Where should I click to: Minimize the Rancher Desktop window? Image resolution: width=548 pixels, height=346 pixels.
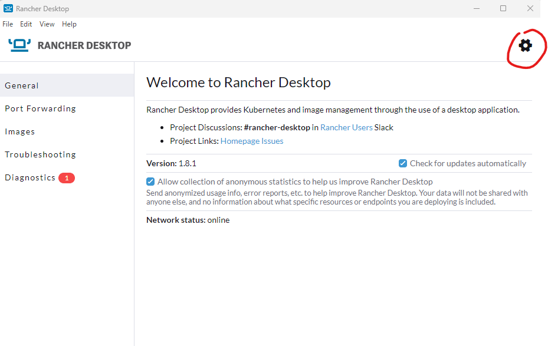pos(477,8)
